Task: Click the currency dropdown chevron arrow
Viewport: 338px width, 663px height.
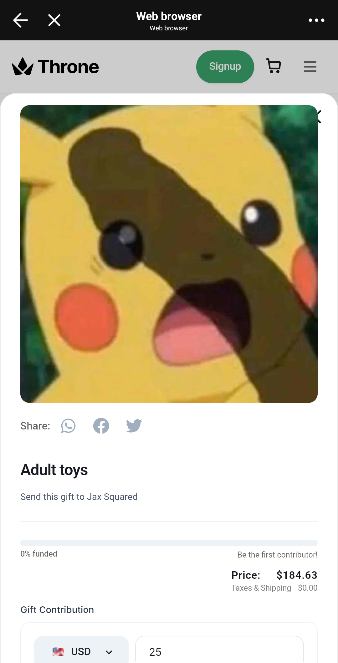Action: [x=109, y=652]
